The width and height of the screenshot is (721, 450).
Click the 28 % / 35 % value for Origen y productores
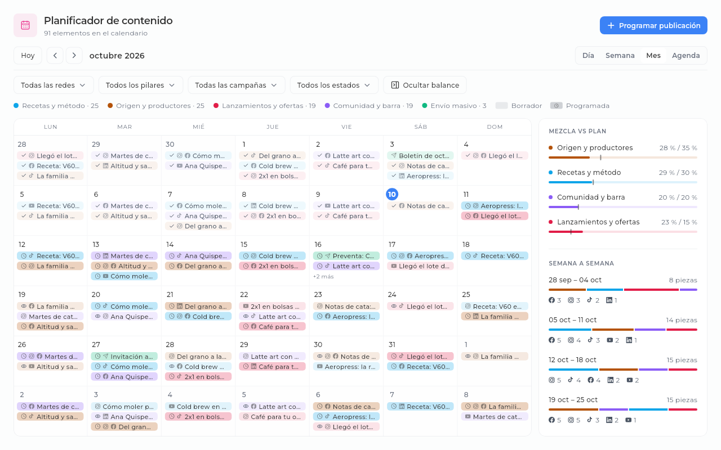pyautogui.click(x=678, y=148)
